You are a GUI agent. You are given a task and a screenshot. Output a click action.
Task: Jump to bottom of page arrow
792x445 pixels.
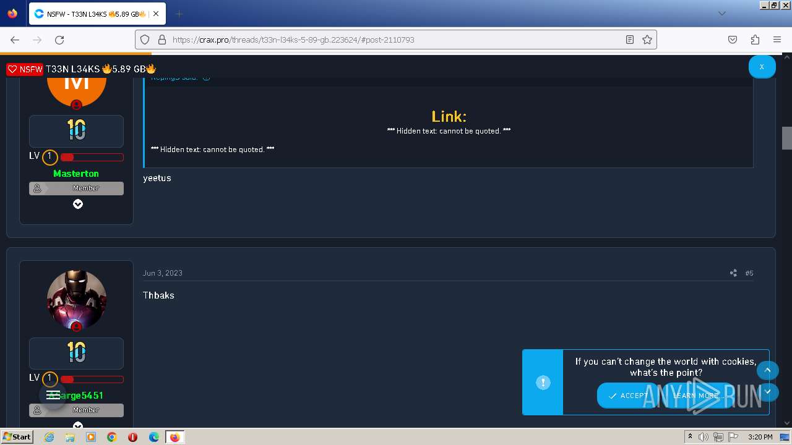(767, 391)
